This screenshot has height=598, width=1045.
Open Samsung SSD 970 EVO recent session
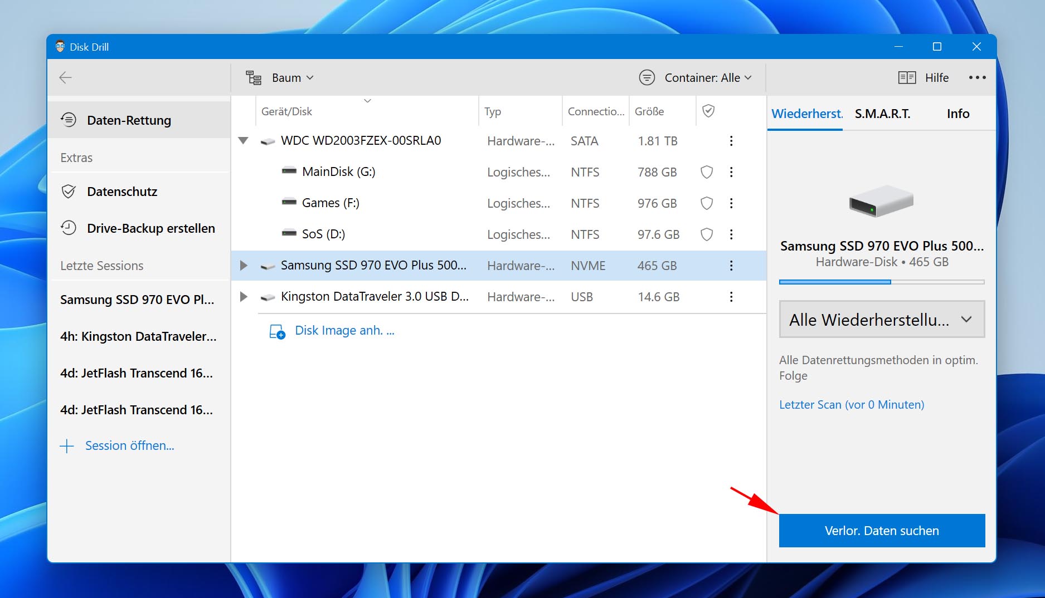(x=137, y=300)
